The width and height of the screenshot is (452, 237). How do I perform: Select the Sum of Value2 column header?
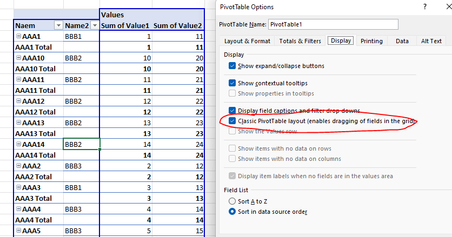point(178,25)
